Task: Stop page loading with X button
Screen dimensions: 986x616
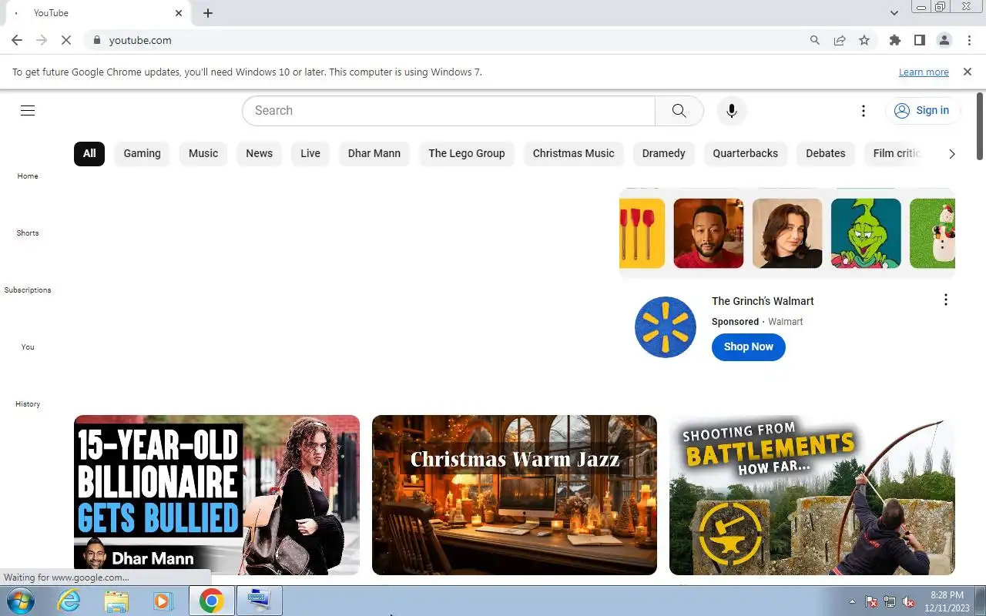Action: click(66, 40)
